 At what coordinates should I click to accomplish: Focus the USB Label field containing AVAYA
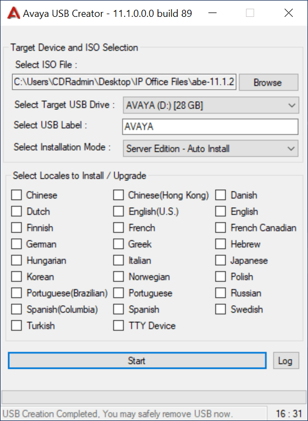point(210,127)
